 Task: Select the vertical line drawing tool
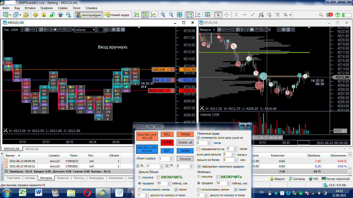point(236,15)
